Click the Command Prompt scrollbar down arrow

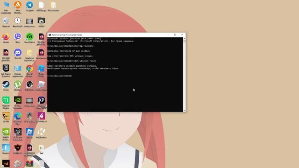pyautogui.click(x=184, y=111)
